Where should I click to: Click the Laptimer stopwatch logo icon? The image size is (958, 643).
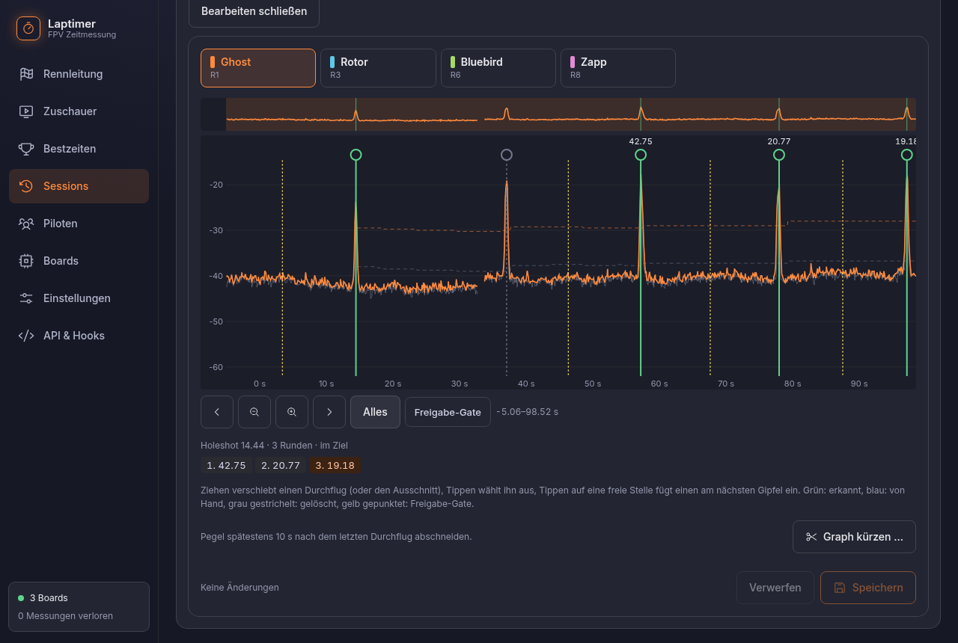click(x=28, y=28)
